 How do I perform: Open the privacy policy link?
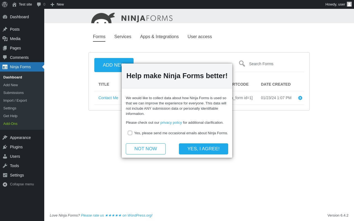[171, 122]
